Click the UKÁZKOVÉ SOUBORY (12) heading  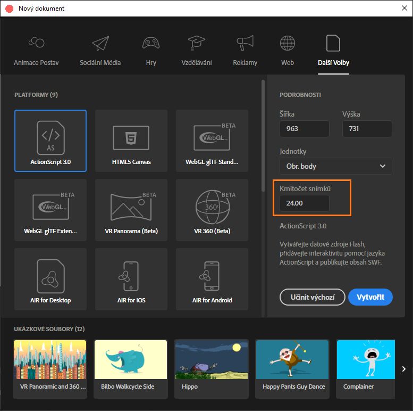tap(49, 329)
